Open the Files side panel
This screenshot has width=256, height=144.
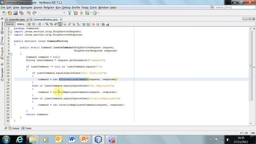[2, 41]
